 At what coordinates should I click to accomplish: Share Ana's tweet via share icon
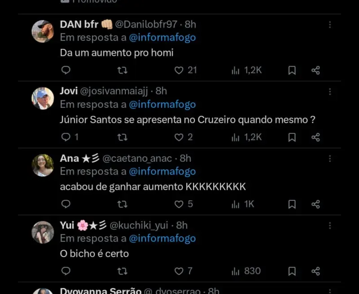coord(315,204)
